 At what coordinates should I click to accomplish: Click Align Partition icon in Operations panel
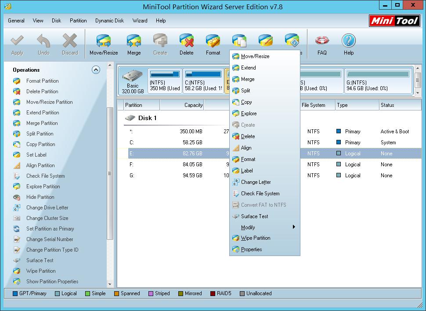point(17,165)
